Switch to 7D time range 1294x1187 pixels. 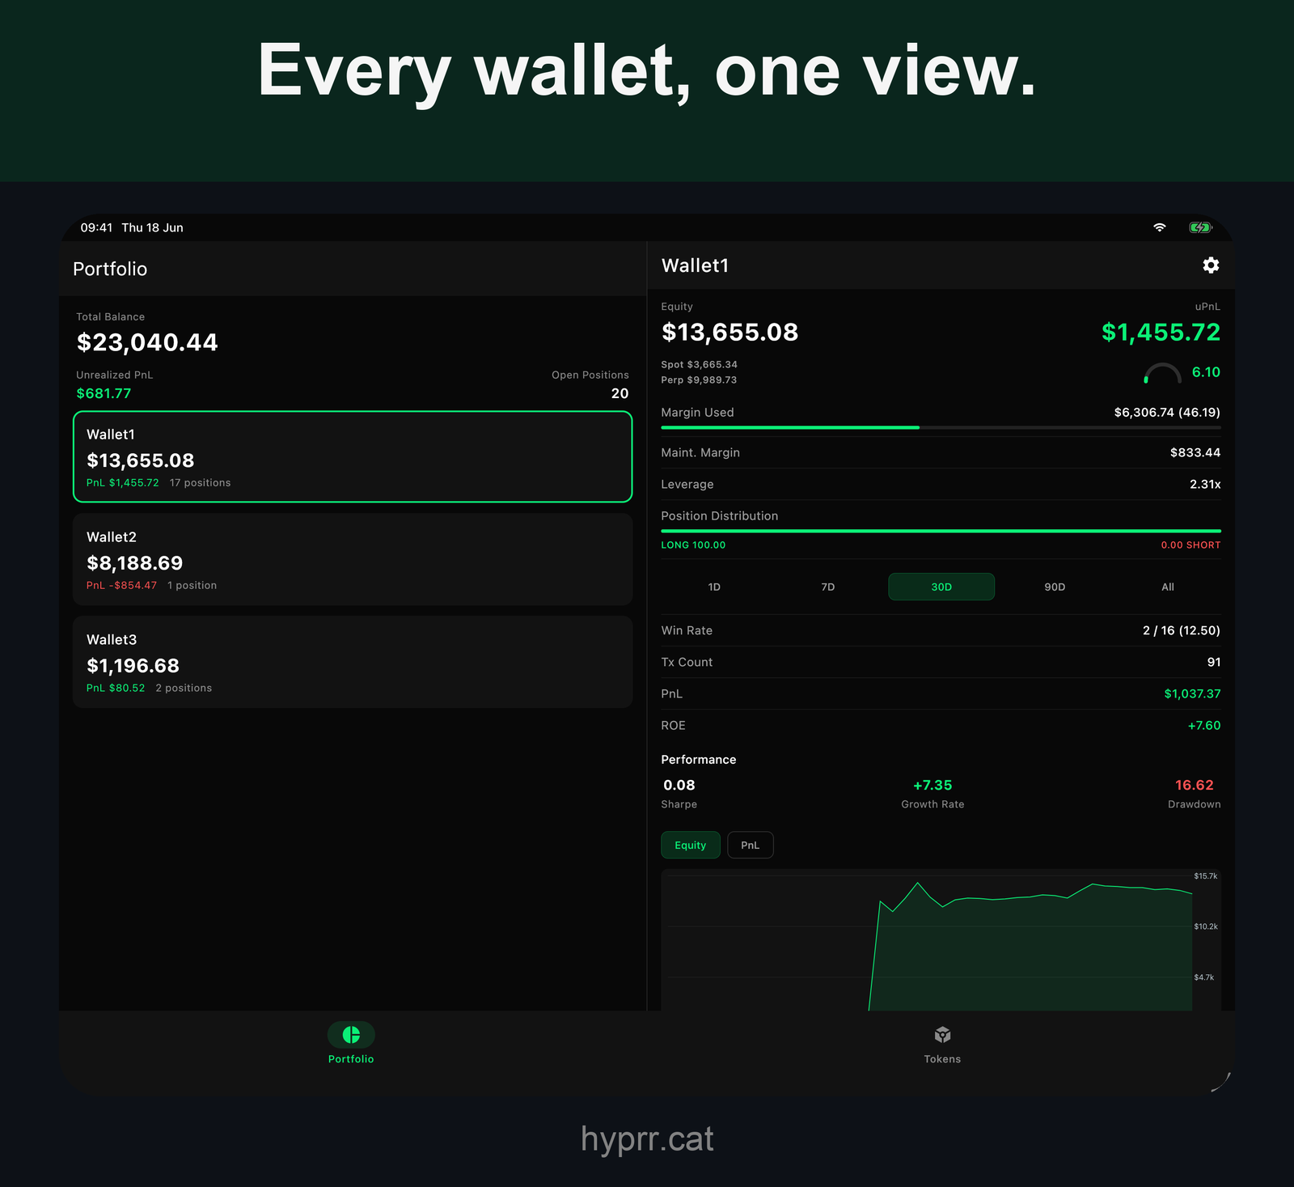828,587
